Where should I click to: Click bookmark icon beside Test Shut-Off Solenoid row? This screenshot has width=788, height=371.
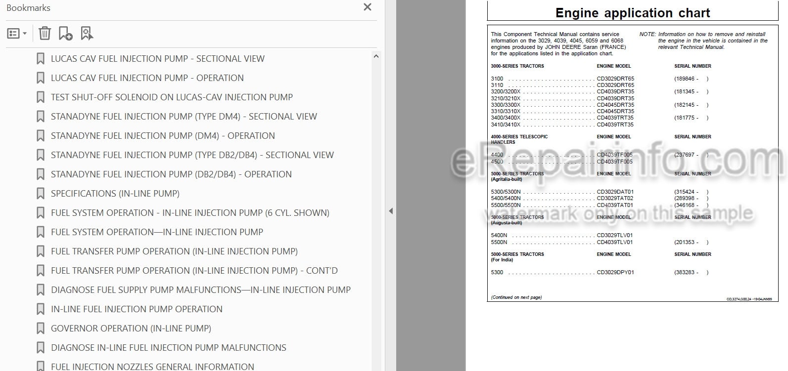[x=41, y=97]
